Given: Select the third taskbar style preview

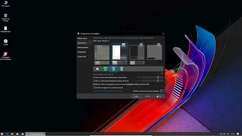Looking at the screenshot, I should tap(137, 63).
